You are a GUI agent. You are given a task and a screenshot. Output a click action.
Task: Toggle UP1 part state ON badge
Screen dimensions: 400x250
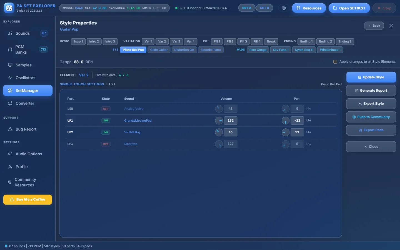point(106,121)
